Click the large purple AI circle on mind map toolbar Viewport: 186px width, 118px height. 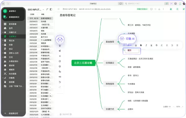(60, 39)
